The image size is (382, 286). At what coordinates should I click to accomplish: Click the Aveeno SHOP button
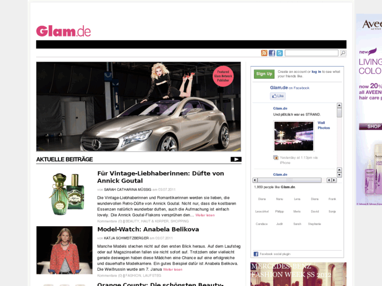tap(371, 126)
